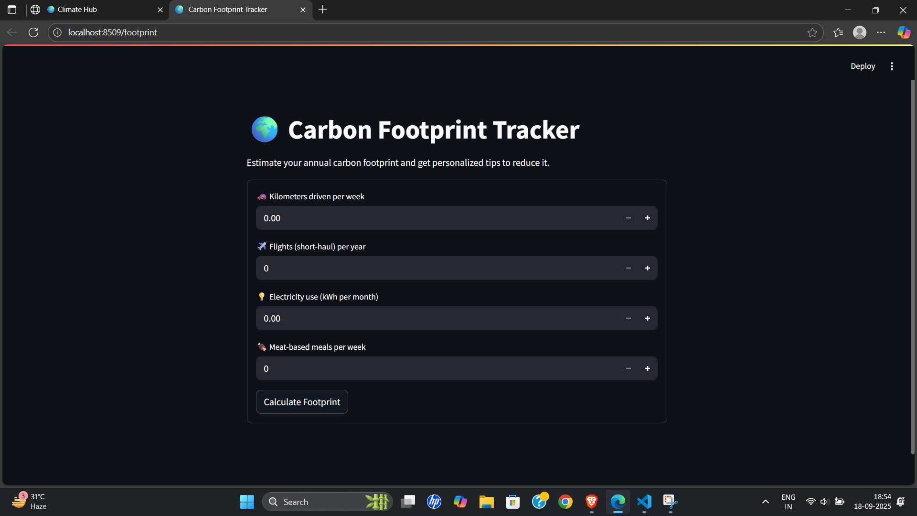Open the Copilot sidebar icon
Viewport: 917px width, 516px height.
click(x=904, y=32)
